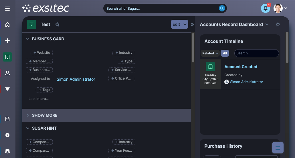
Task: Open Simon Administrator assigned user link
Action: tap(76, 79)
